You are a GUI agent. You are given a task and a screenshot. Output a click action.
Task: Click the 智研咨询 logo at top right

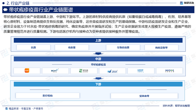[187, 3]
